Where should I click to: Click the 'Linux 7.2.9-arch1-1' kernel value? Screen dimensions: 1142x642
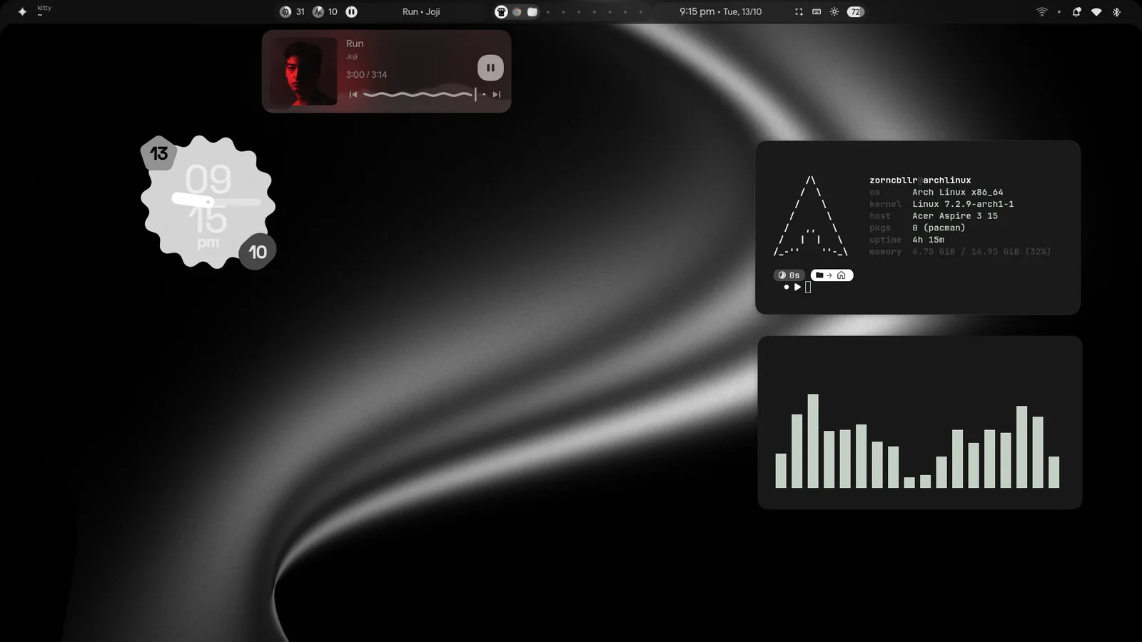[963, 204]
